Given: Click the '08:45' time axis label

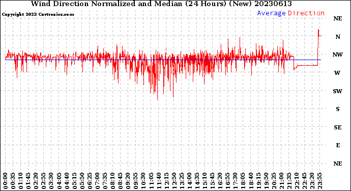Looking at the screenshot, I should click(120, 181).
